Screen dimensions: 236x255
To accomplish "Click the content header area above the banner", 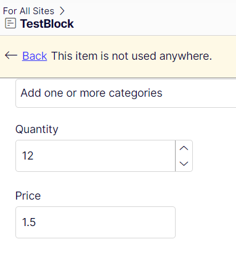I will coord(118,18).
